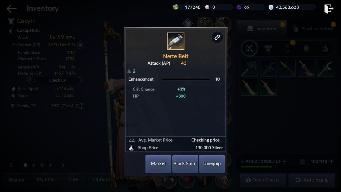This screenshot has width=341, height=192.
Task: Go back using the arrow icon
Action: [x=11, y=9]
